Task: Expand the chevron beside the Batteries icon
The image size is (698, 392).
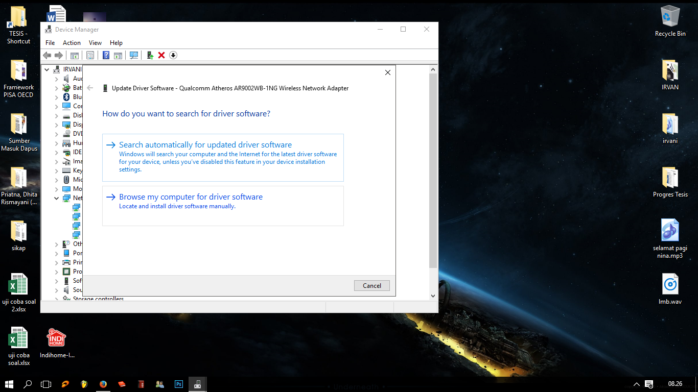Action: (57, 88)
